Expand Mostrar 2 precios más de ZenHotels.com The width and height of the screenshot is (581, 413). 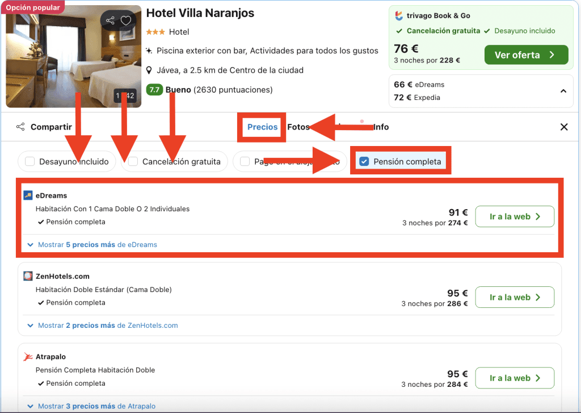click(107, 326)
